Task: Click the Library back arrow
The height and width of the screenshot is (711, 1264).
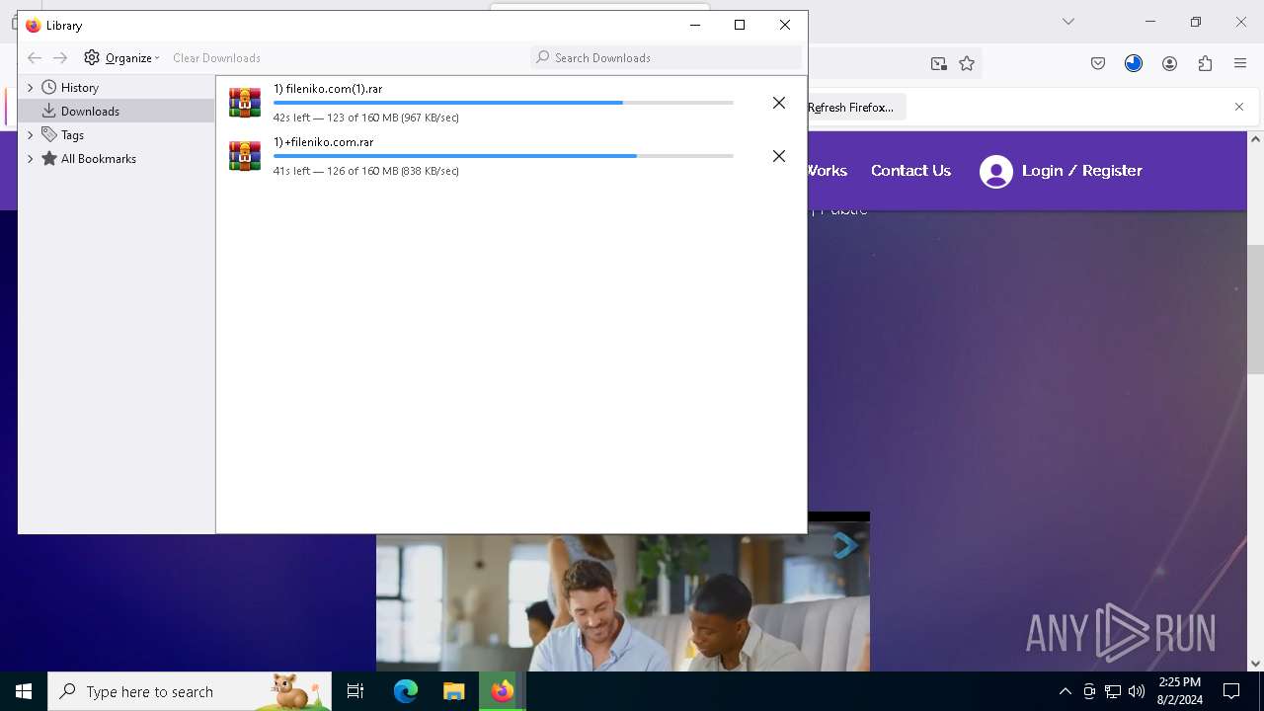Action: pos(35,57)
